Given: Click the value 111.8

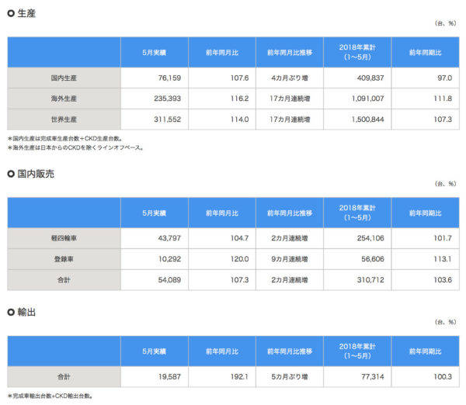Looking at the screenshot, I should coord(443,99).
